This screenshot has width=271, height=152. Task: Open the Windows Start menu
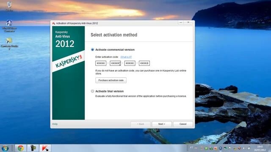(5, 148)
